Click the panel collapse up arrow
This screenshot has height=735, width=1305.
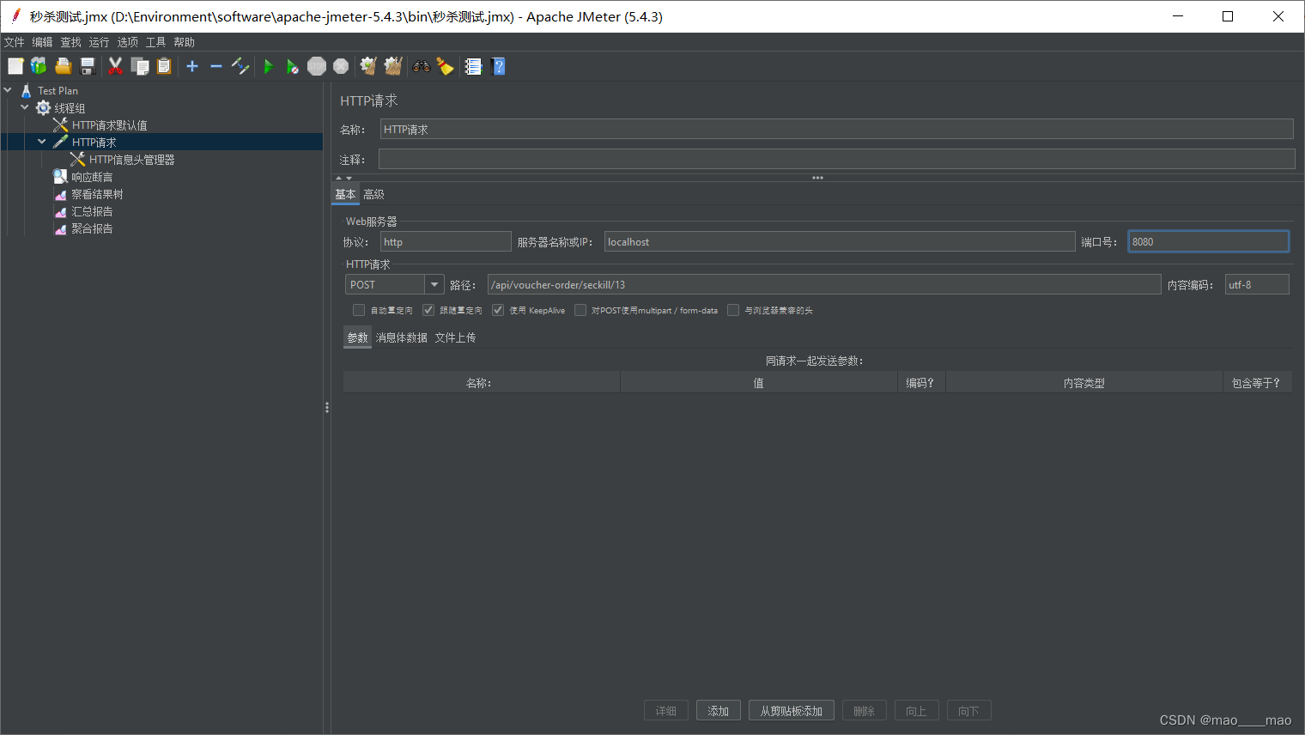[338, 178]
